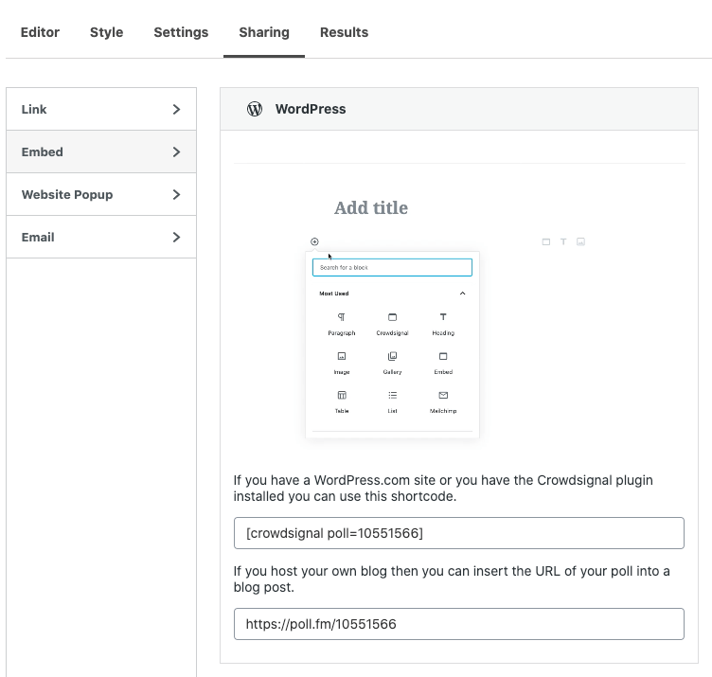Select the Paragraph block icon

342,318
